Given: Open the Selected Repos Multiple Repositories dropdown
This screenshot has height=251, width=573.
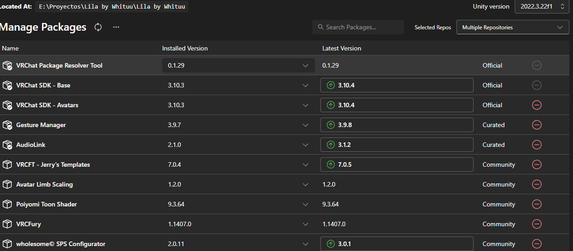Looking at the screenshot, I should (512, 27).
